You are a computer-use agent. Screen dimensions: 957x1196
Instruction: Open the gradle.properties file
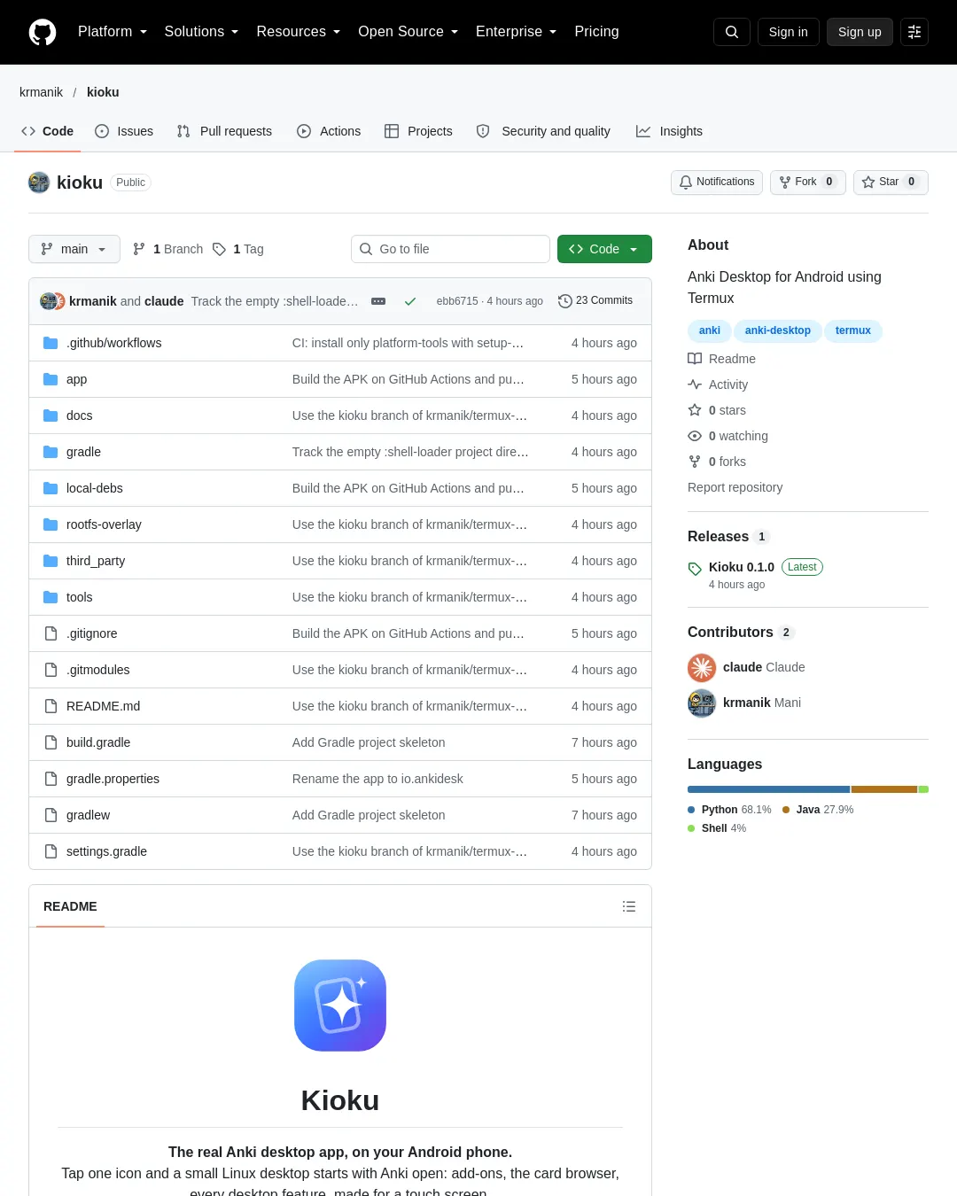click(x=113, y=779)
